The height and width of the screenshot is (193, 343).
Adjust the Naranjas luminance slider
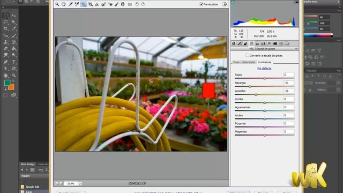pos(250,86)
